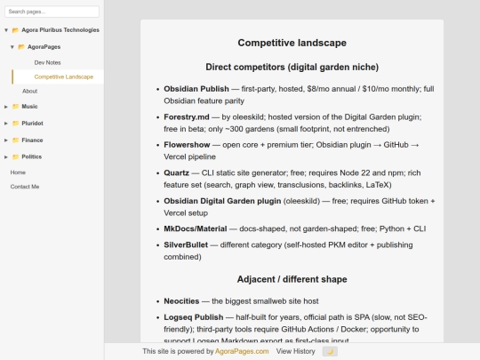The image size is (480, 360).
Task: Open the Dev Notes page
Action: [47, 62]
